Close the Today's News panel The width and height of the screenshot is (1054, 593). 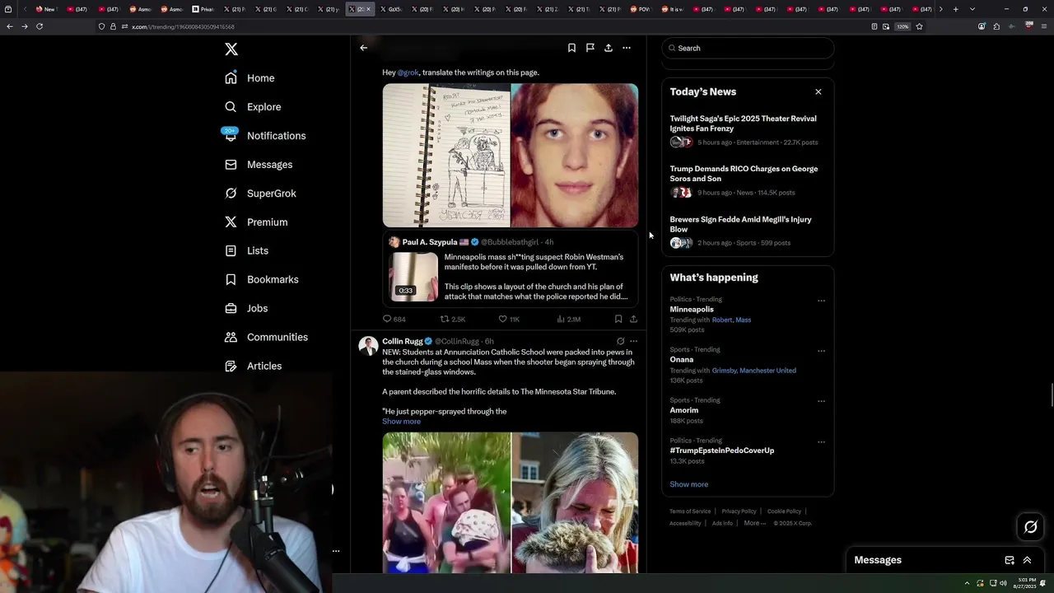(x=818, y=91)
